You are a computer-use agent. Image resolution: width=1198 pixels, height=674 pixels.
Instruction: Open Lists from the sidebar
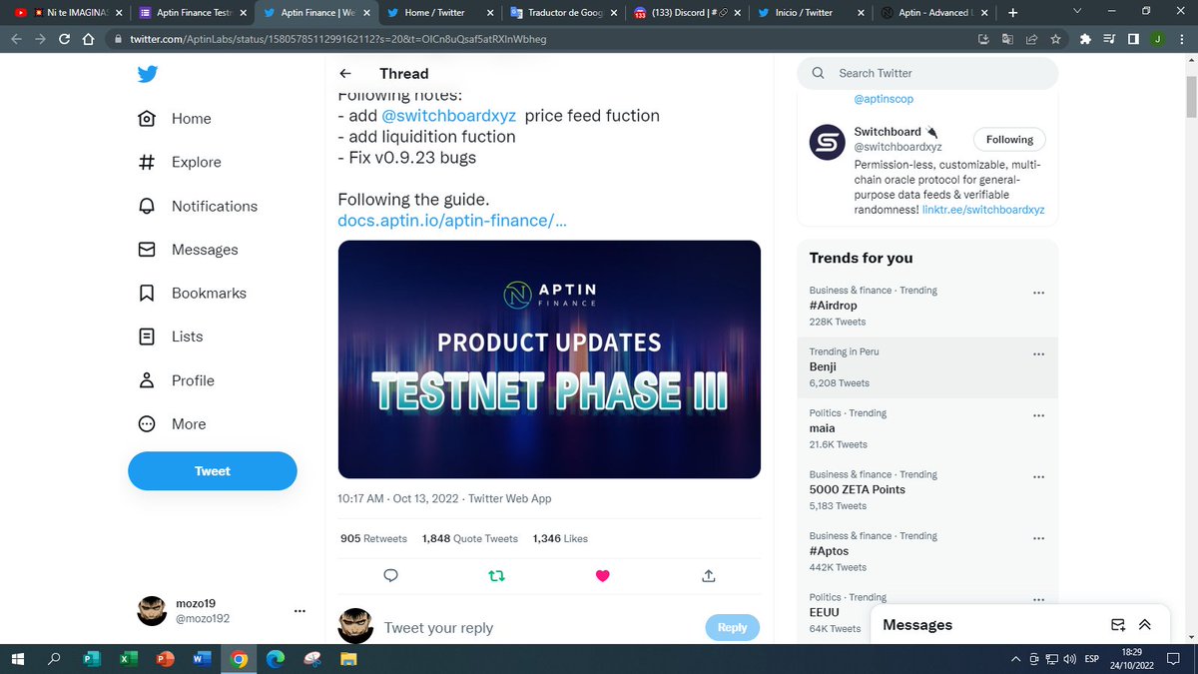pyautogui.click(x=171, y=337)
